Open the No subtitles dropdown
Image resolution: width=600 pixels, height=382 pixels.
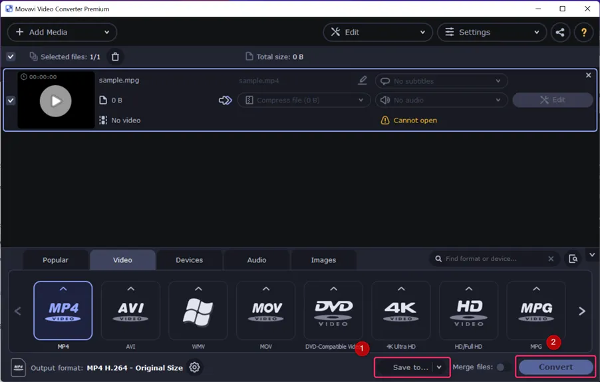pyautogui.click(x=441, y=81)
